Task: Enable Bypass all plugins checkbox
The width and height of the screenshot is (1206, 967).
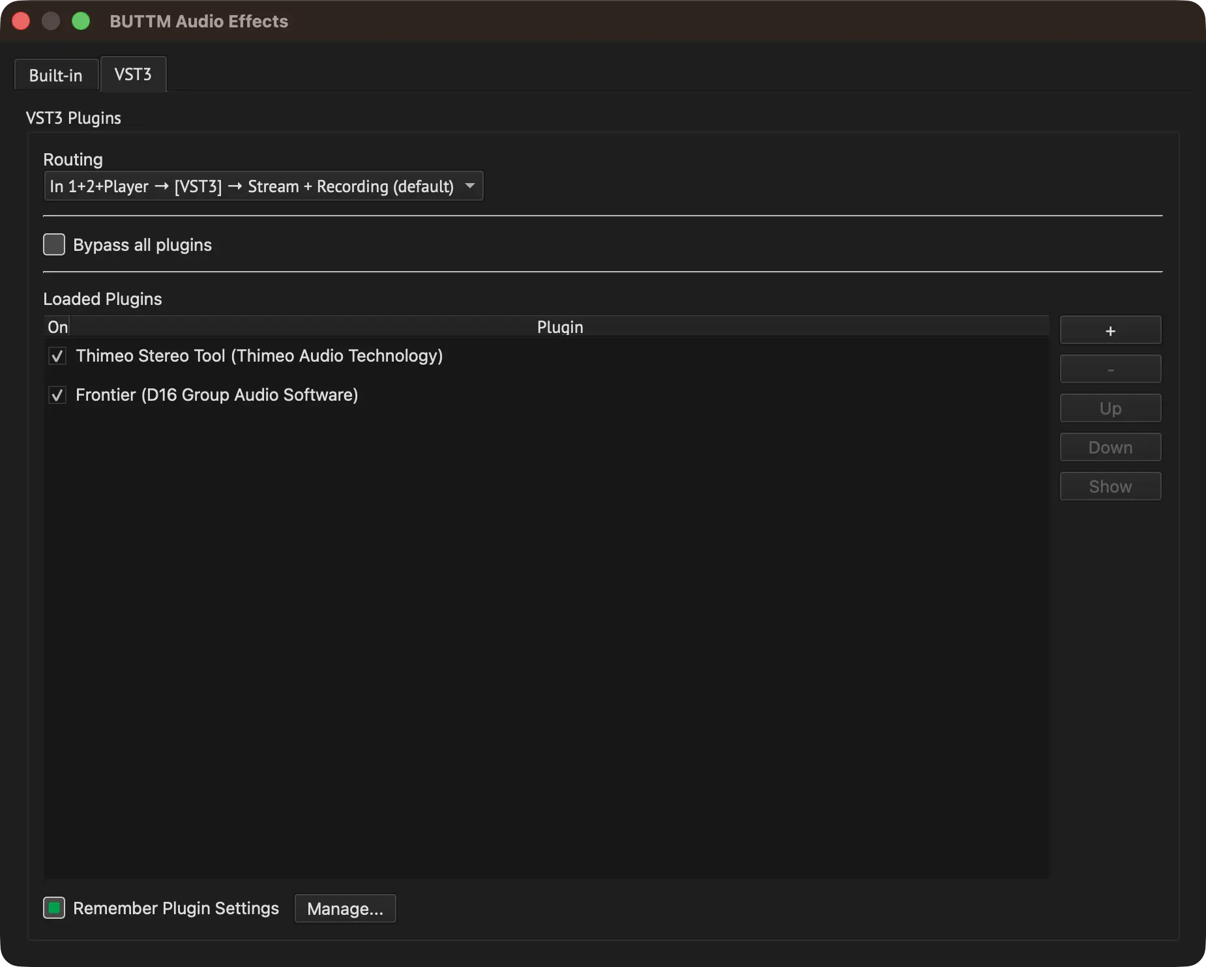Action: tap(54, 244)
